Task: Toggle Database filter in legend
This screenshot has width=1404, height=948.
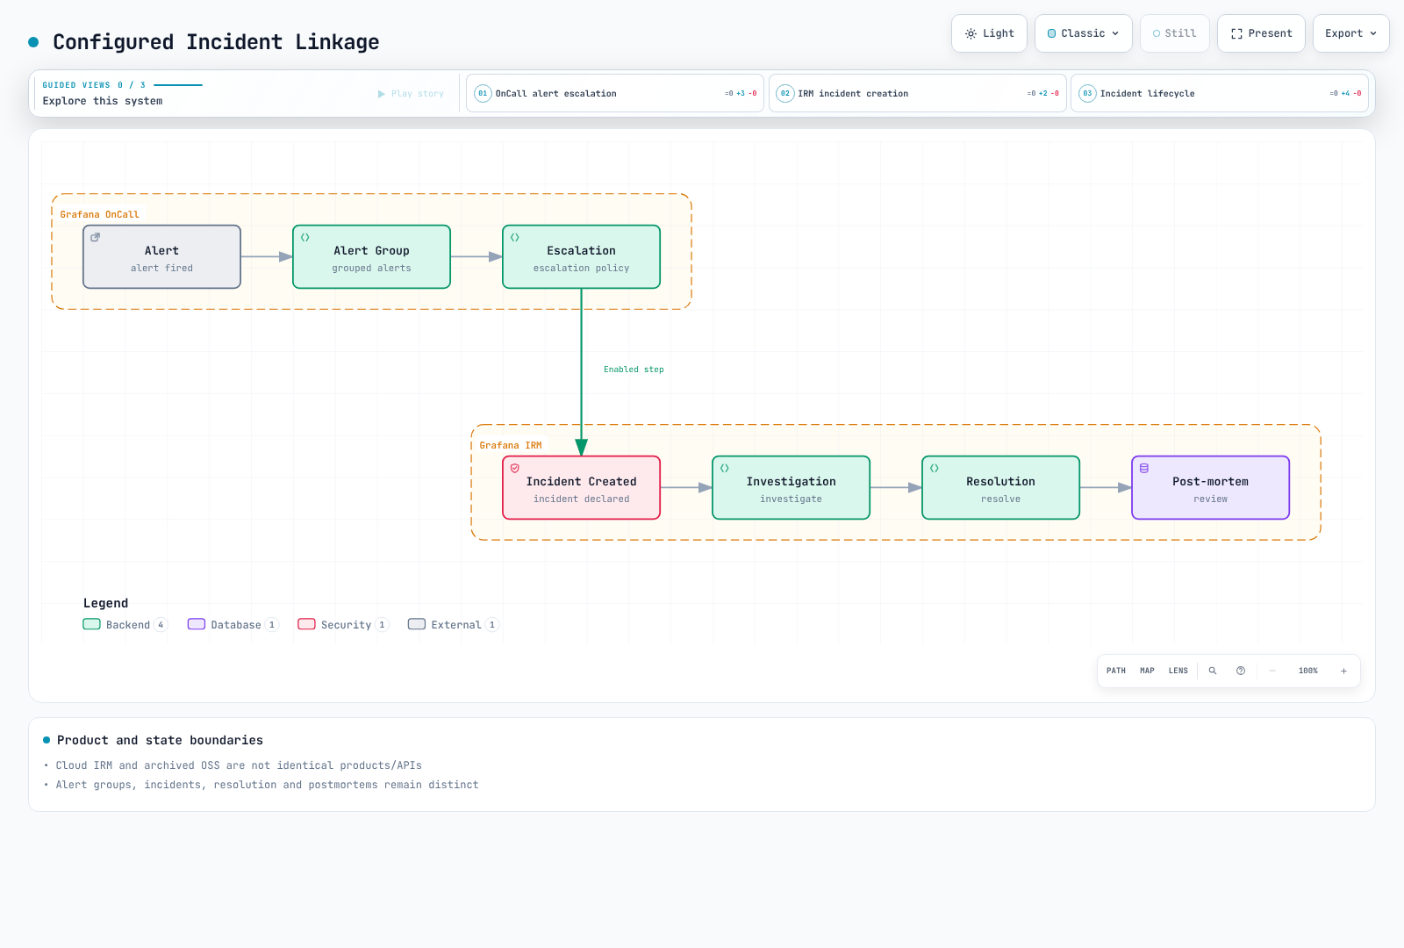Action: point(233,625)
